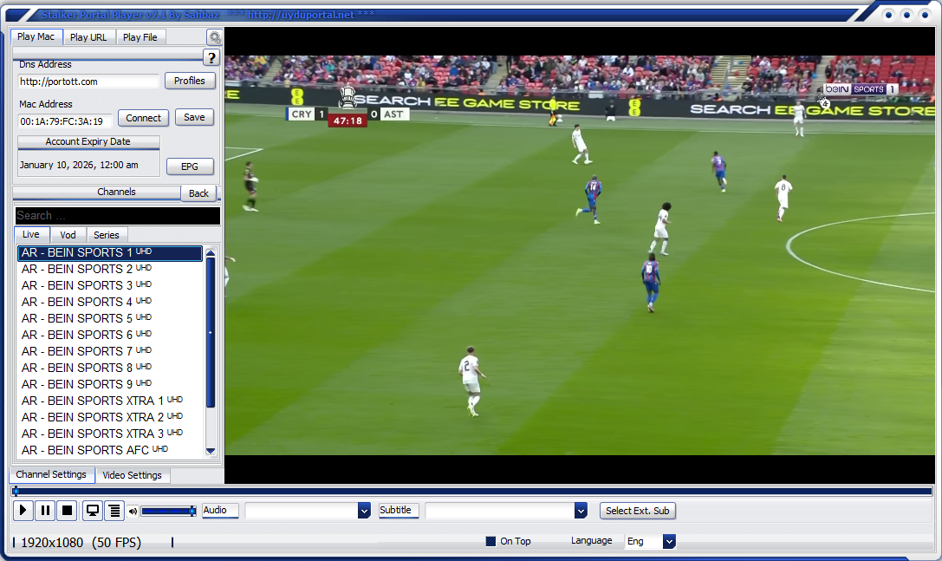Click the Back button
942x561 pixels.
coord(198,193)
